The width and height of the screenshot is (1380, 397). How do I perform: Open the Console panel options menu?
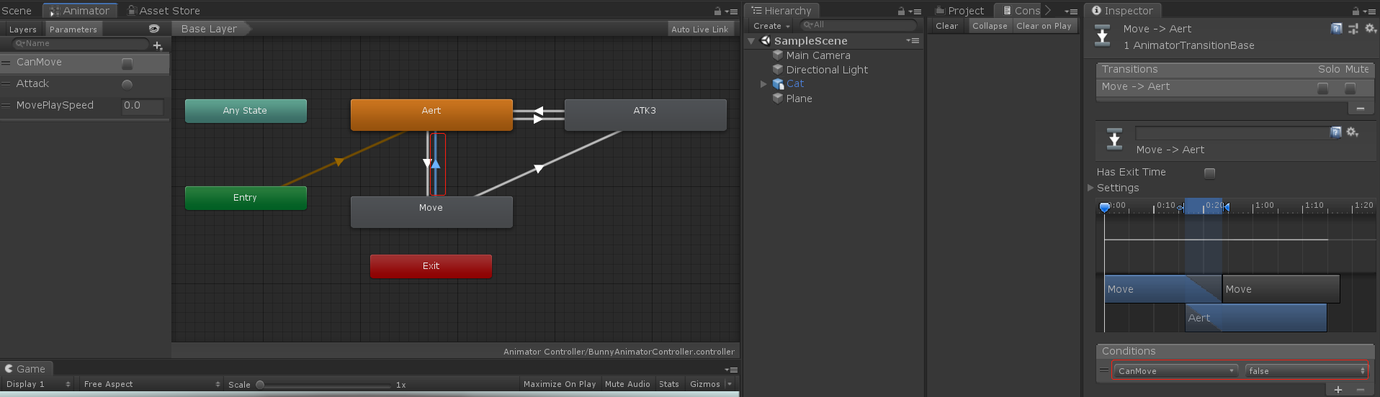[x=1071, y=12]
